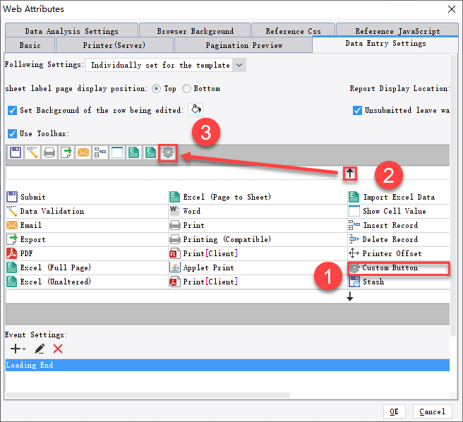Click the horizontal scrollbar at the bottom
This screenshot has width=463, height=422.
point(148,395)
